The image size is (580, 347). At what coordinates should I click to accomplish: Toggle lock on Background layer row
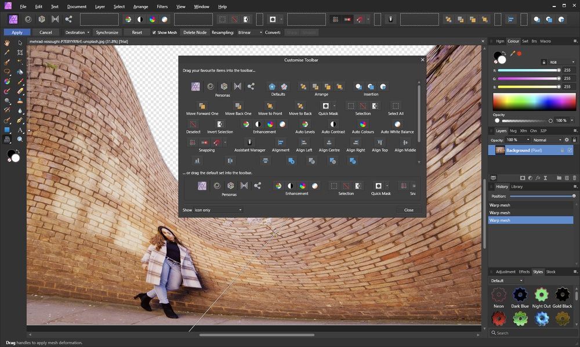pyautogui.click(x=562, y=150)
